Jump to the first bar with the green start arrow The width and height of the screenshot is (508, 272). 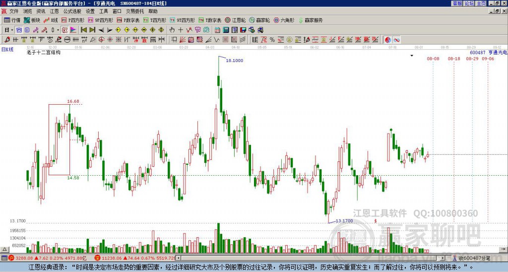tap(83, 30)
